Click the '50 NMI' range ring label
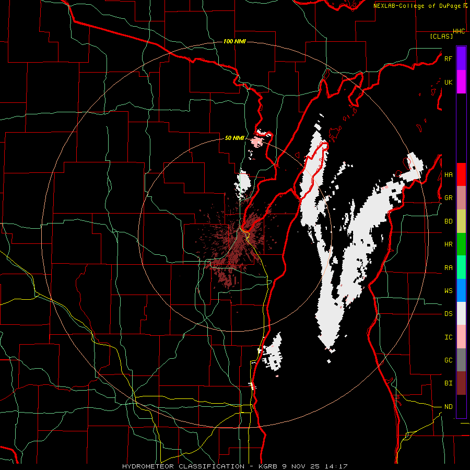This screenshot has height=470, width=470. (234, 138)
